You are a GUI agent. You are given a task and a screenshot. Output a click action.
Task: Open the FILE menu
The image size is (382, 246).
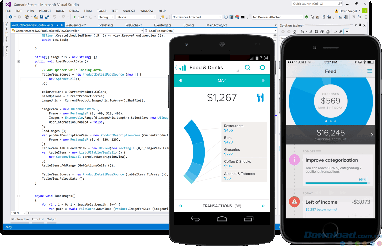(x=8, y=11)
